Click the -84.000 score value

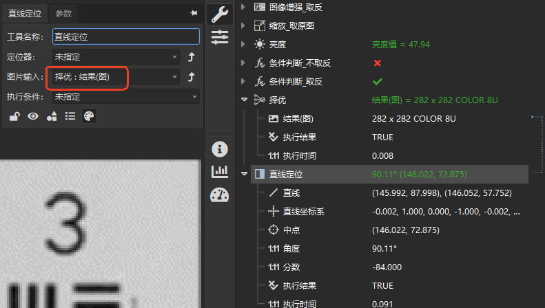tap(387, 267)
